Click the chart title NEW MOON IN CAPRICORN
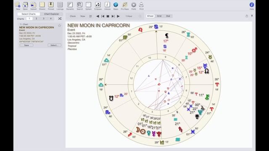 [x=98, y=25]
